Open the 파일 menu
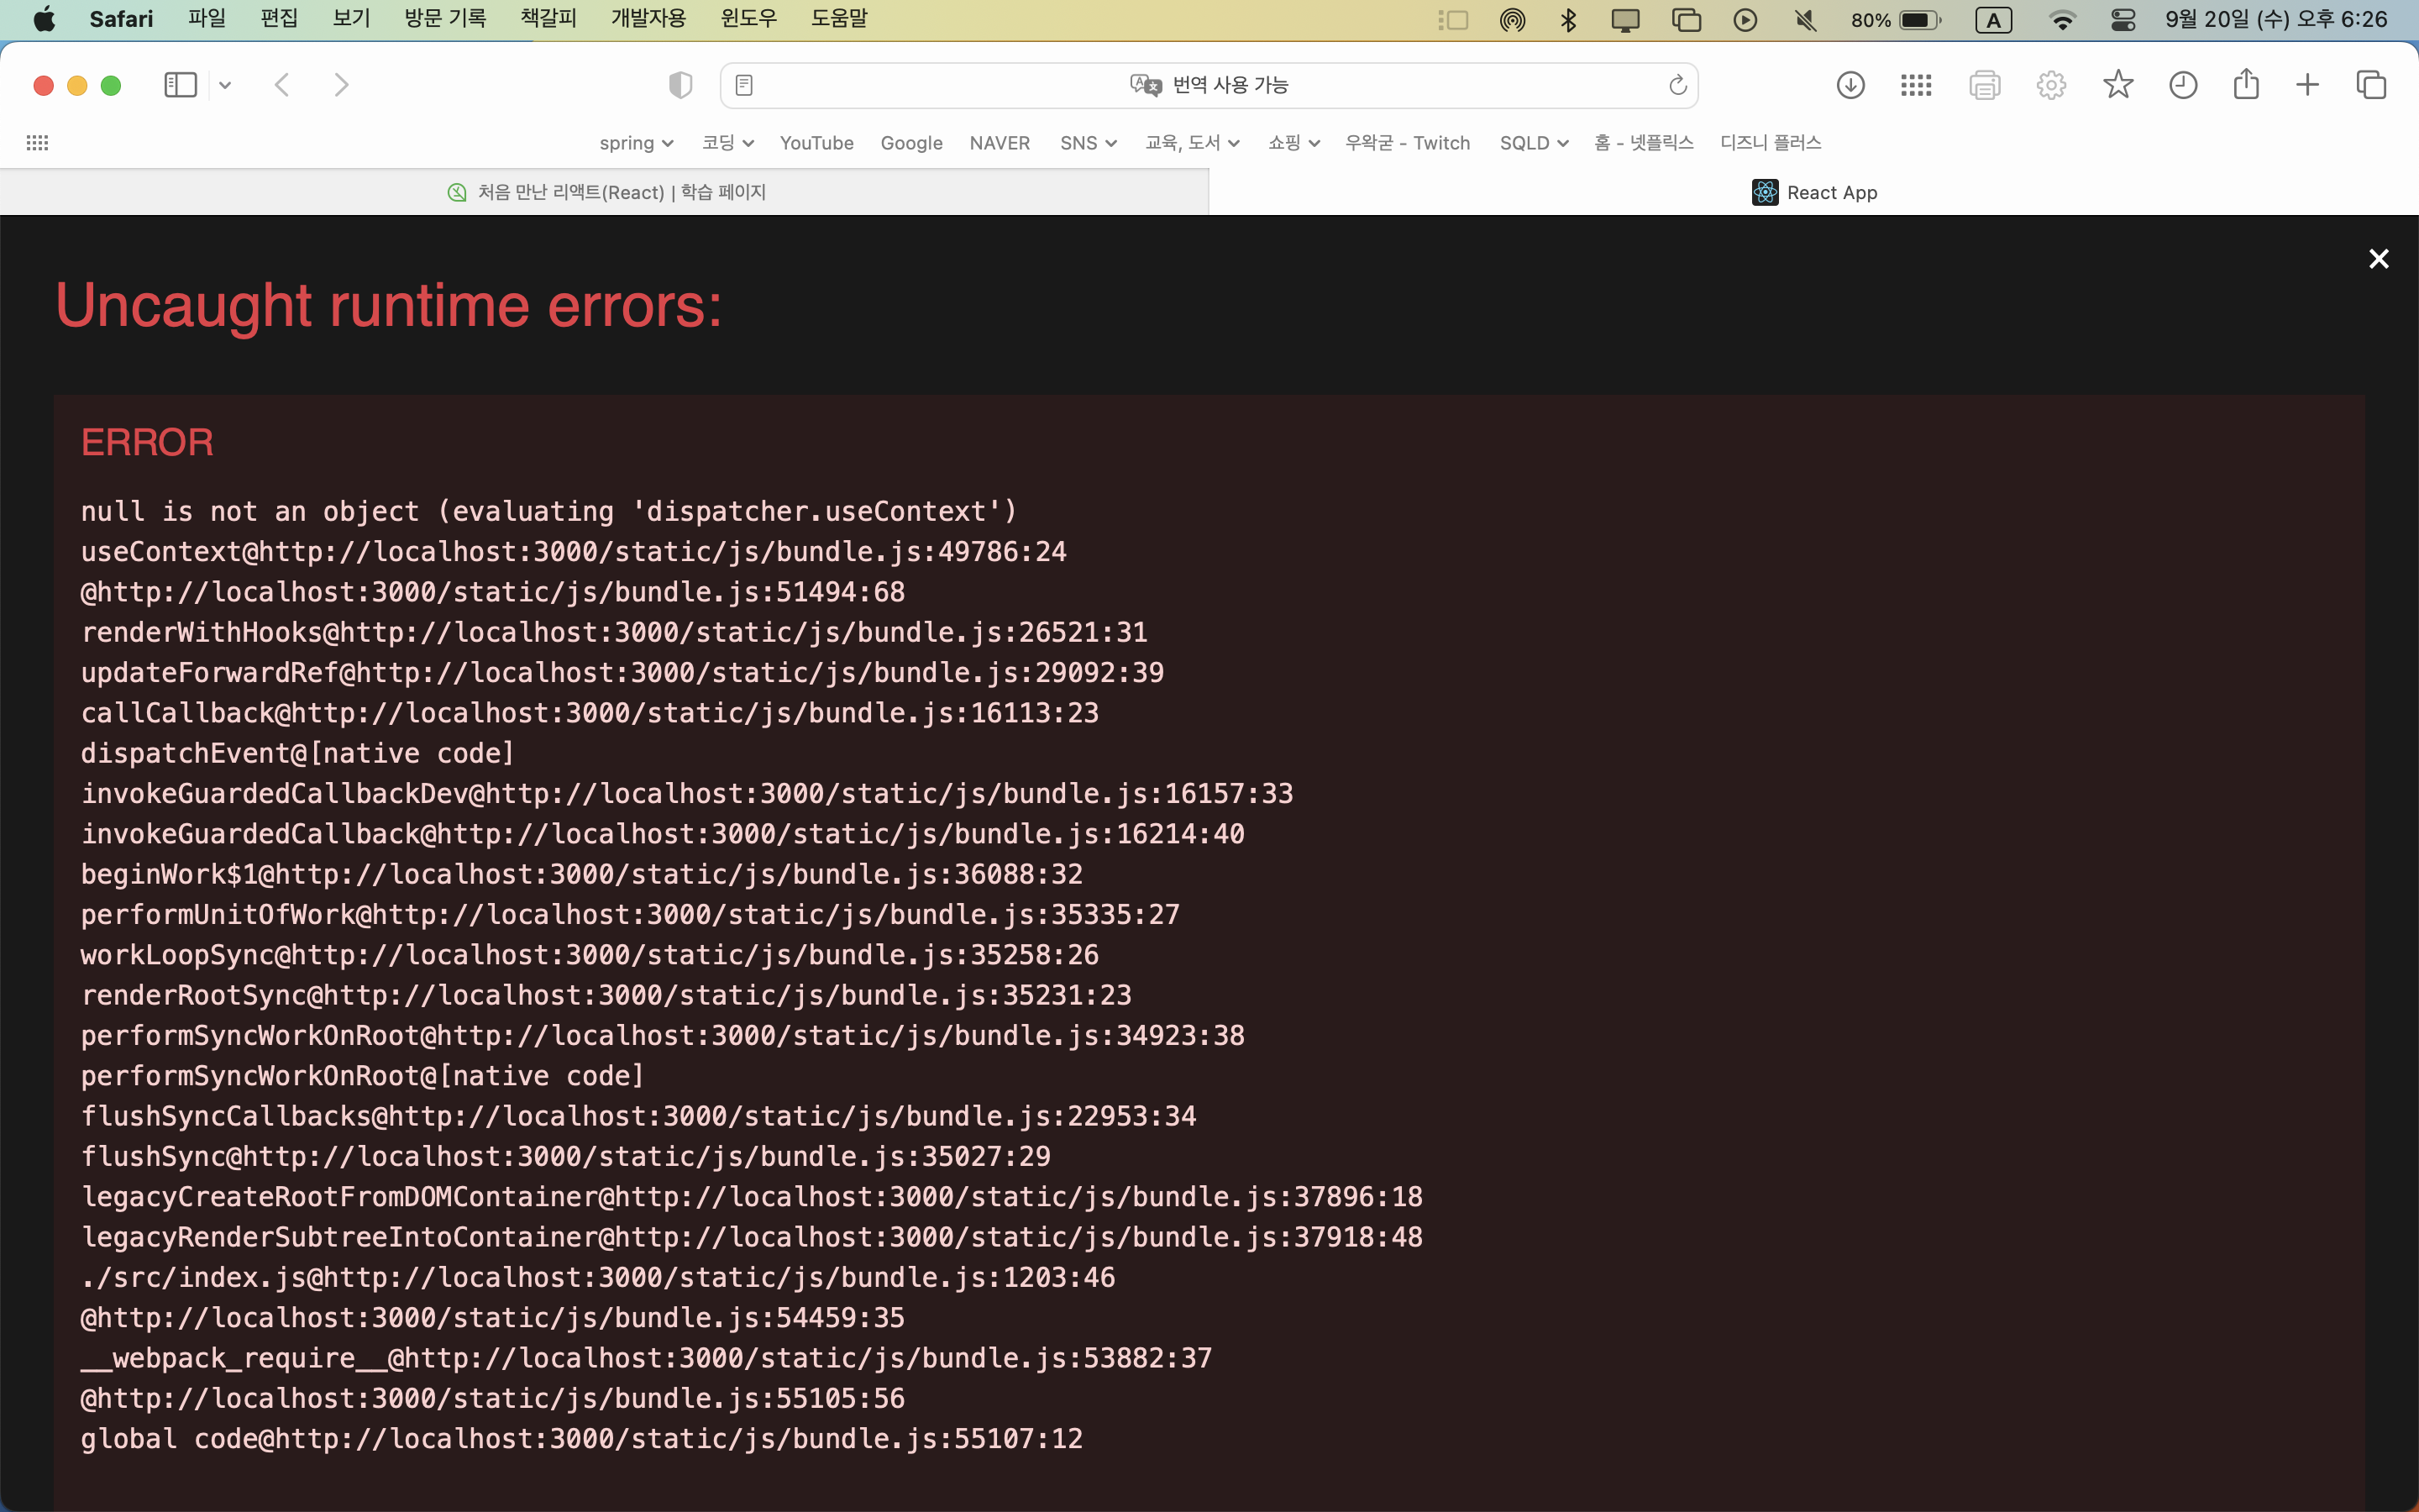Viewport: 2419px width, 1512px height. point(207,19)
